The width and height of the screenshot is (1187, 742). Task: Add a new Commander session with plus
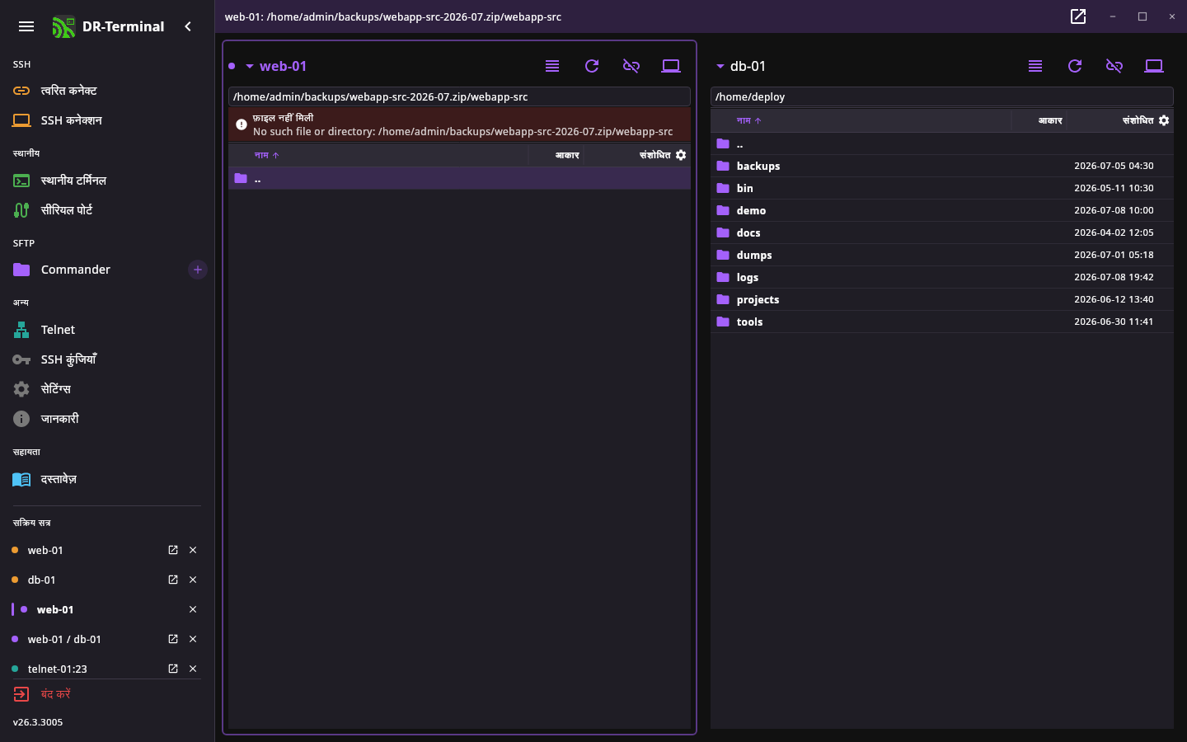point(198,270)
